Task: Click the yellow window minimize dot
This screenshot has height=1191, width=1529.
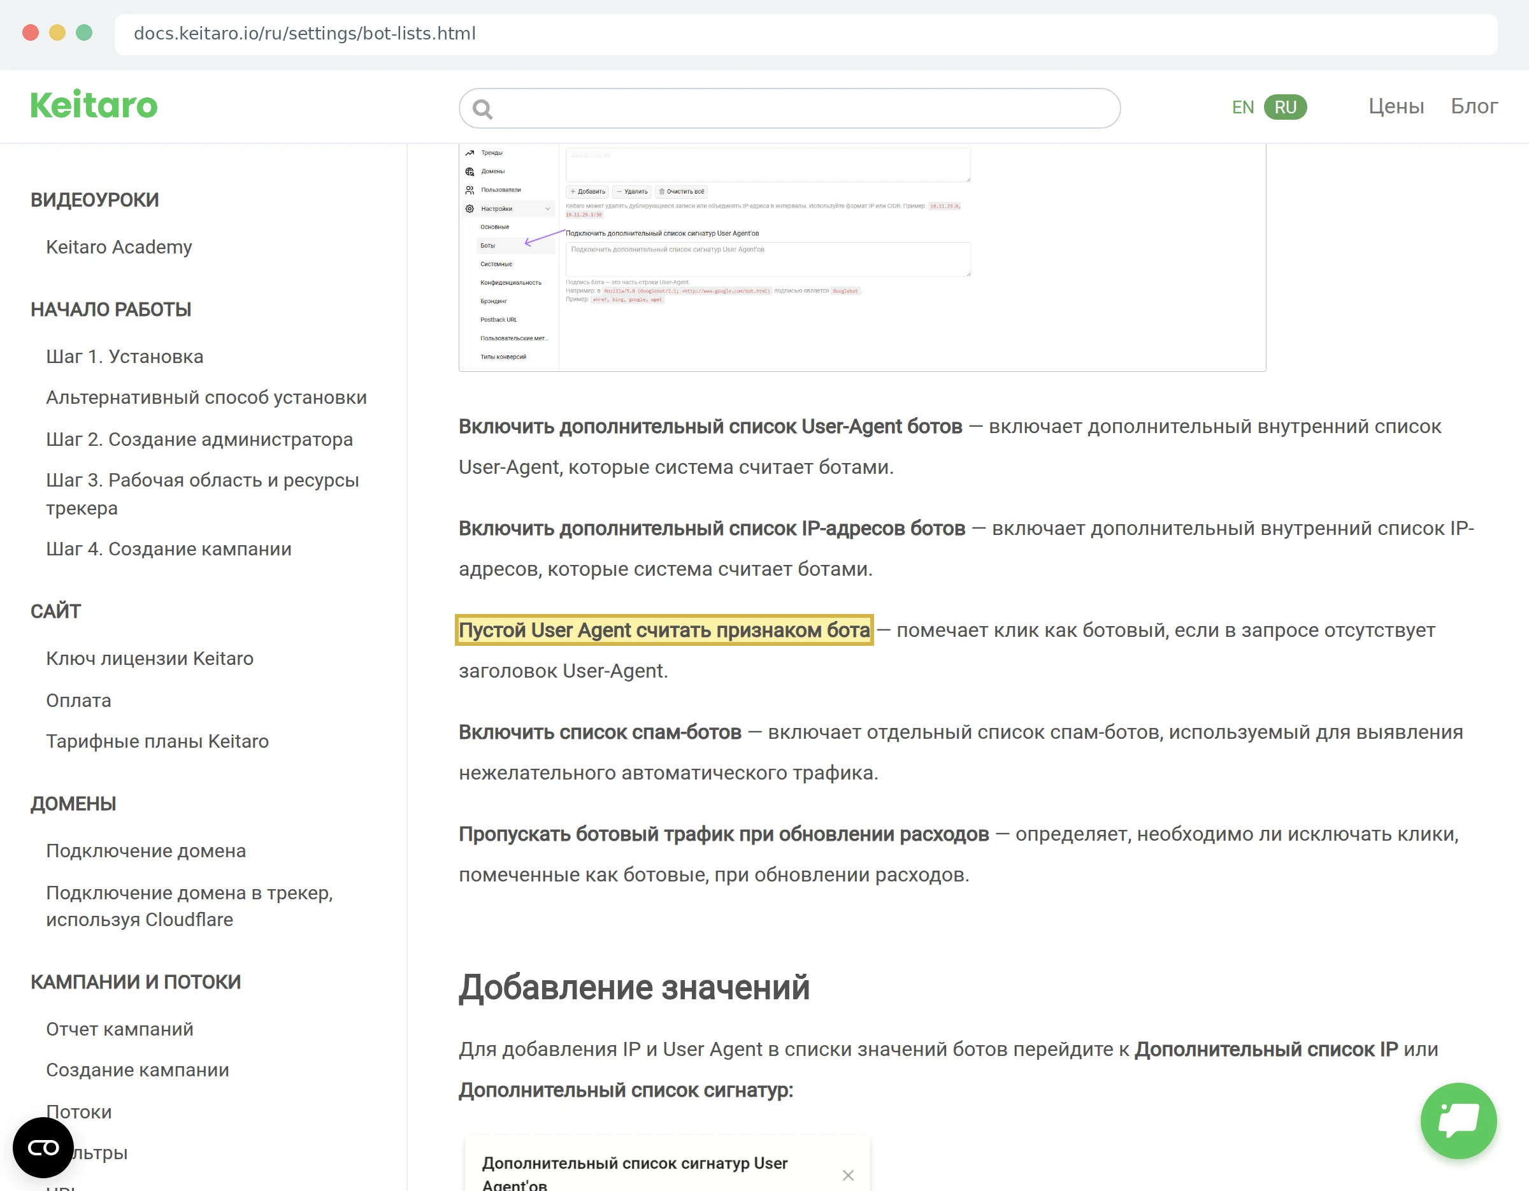Action: point(57,33)
